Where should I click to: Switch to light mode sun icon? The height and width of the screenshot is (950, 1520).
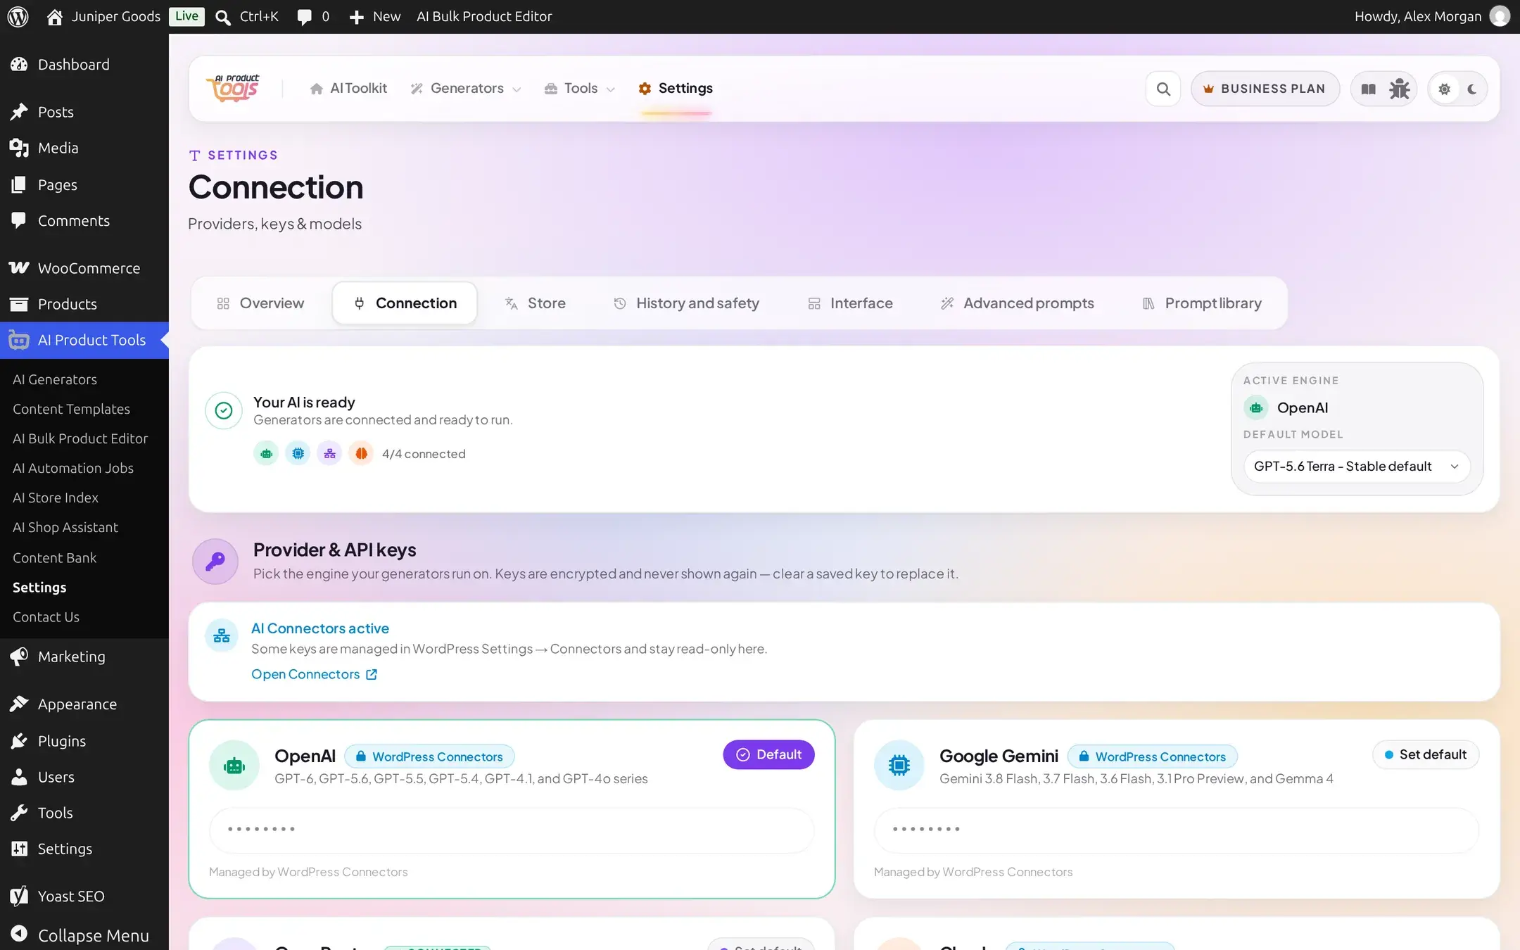click(x=1445, y=89)
